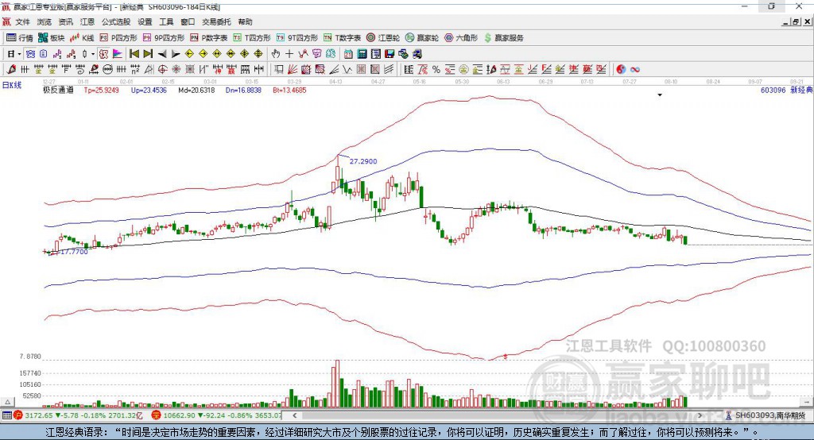Image resolution: width=814 pixels, height=440 pixels.
Task: Select the angle lines tool
Action: coord(334,70)
